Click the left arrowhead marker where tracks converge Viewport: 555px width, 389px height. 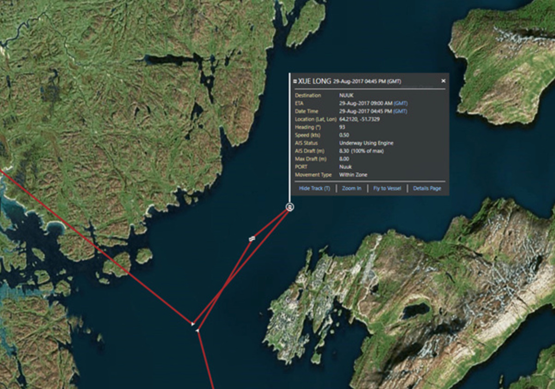click(192, 323)
